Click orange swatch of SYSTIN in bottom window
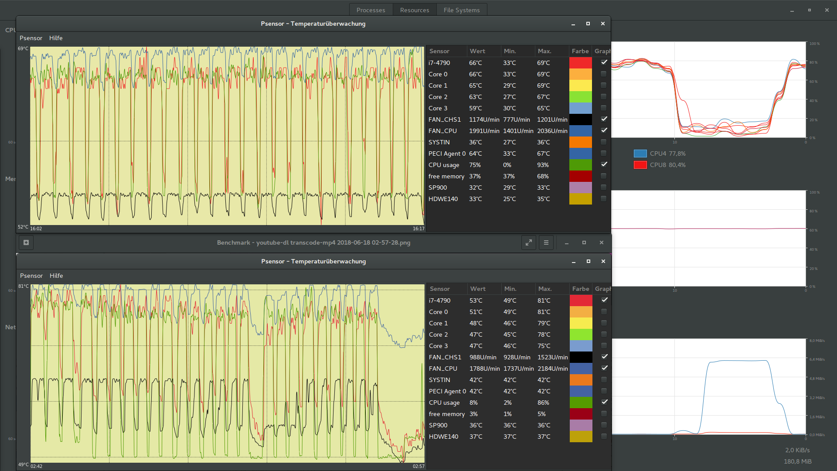This screenshot has height=471, width=837. tap(581, 380)
